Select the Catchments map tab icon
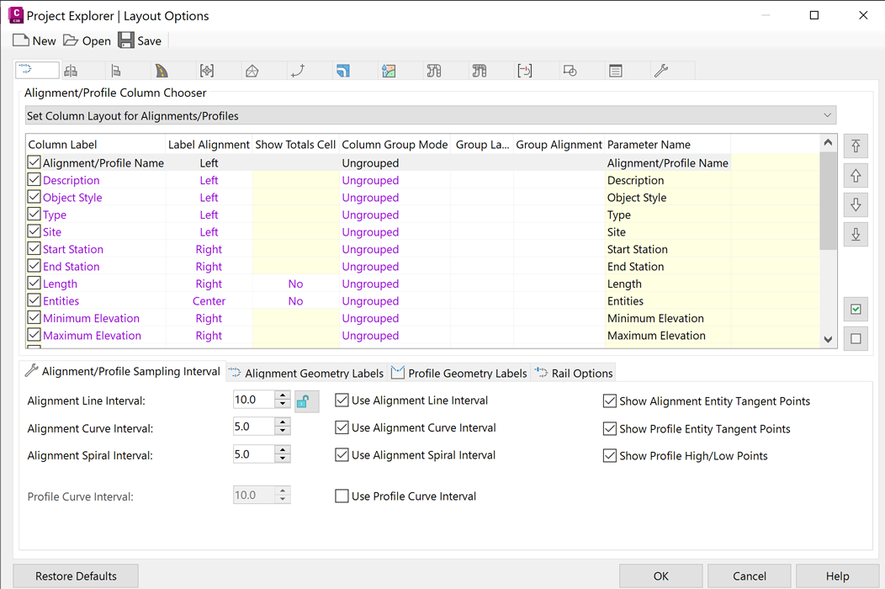Screen dimensions: 885x589 [389, 71]
